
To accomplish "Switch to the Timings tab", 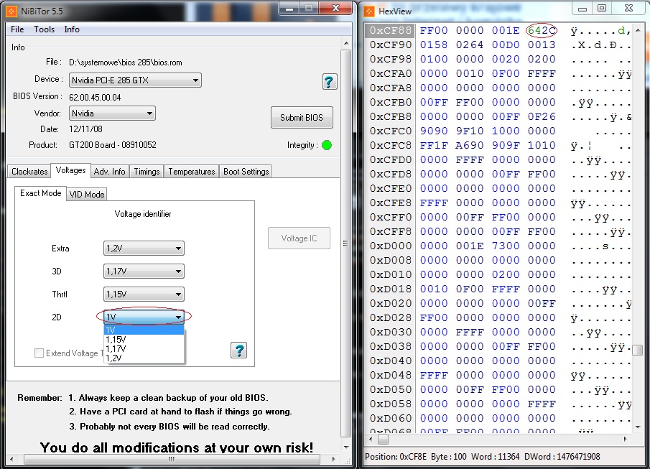I will pyautogui.click(x=147, y=171).
